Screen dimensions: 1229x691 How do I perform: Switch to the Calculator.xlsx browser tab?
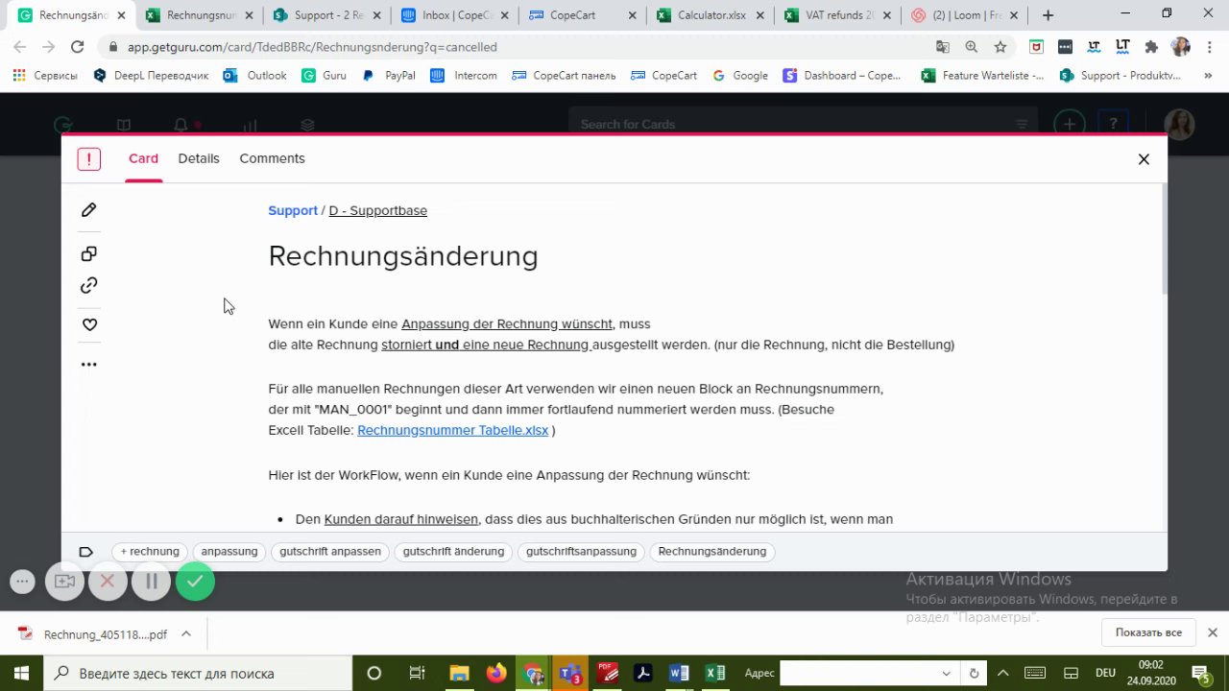tap(711, 15)
